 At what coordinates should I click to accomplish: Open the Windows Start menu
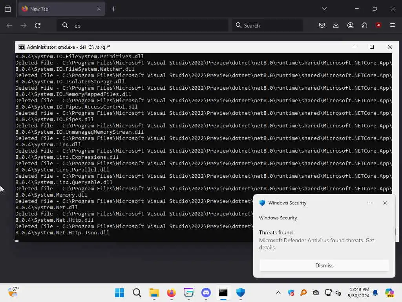point(119,293)
